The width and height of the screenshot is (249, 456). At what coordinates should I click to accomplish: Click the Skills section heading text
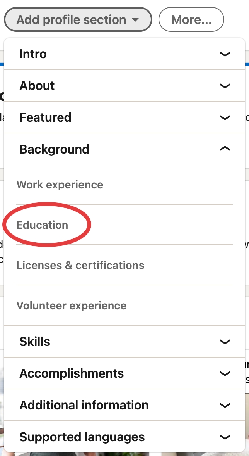35,342
